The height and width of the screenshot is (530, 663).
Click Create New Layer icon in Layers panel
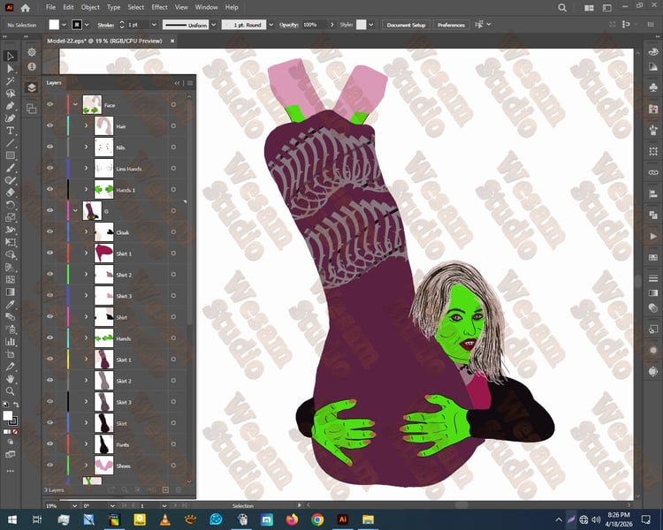point(165,489)
